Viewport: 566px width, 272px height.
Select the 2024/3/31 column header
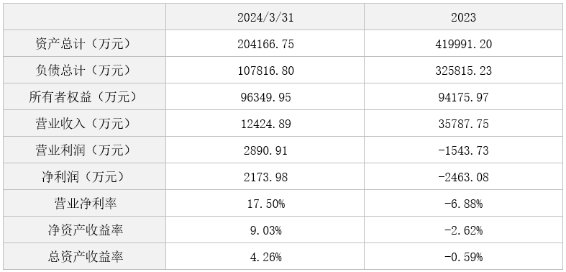pyautogui.click(x=265, y=17)
